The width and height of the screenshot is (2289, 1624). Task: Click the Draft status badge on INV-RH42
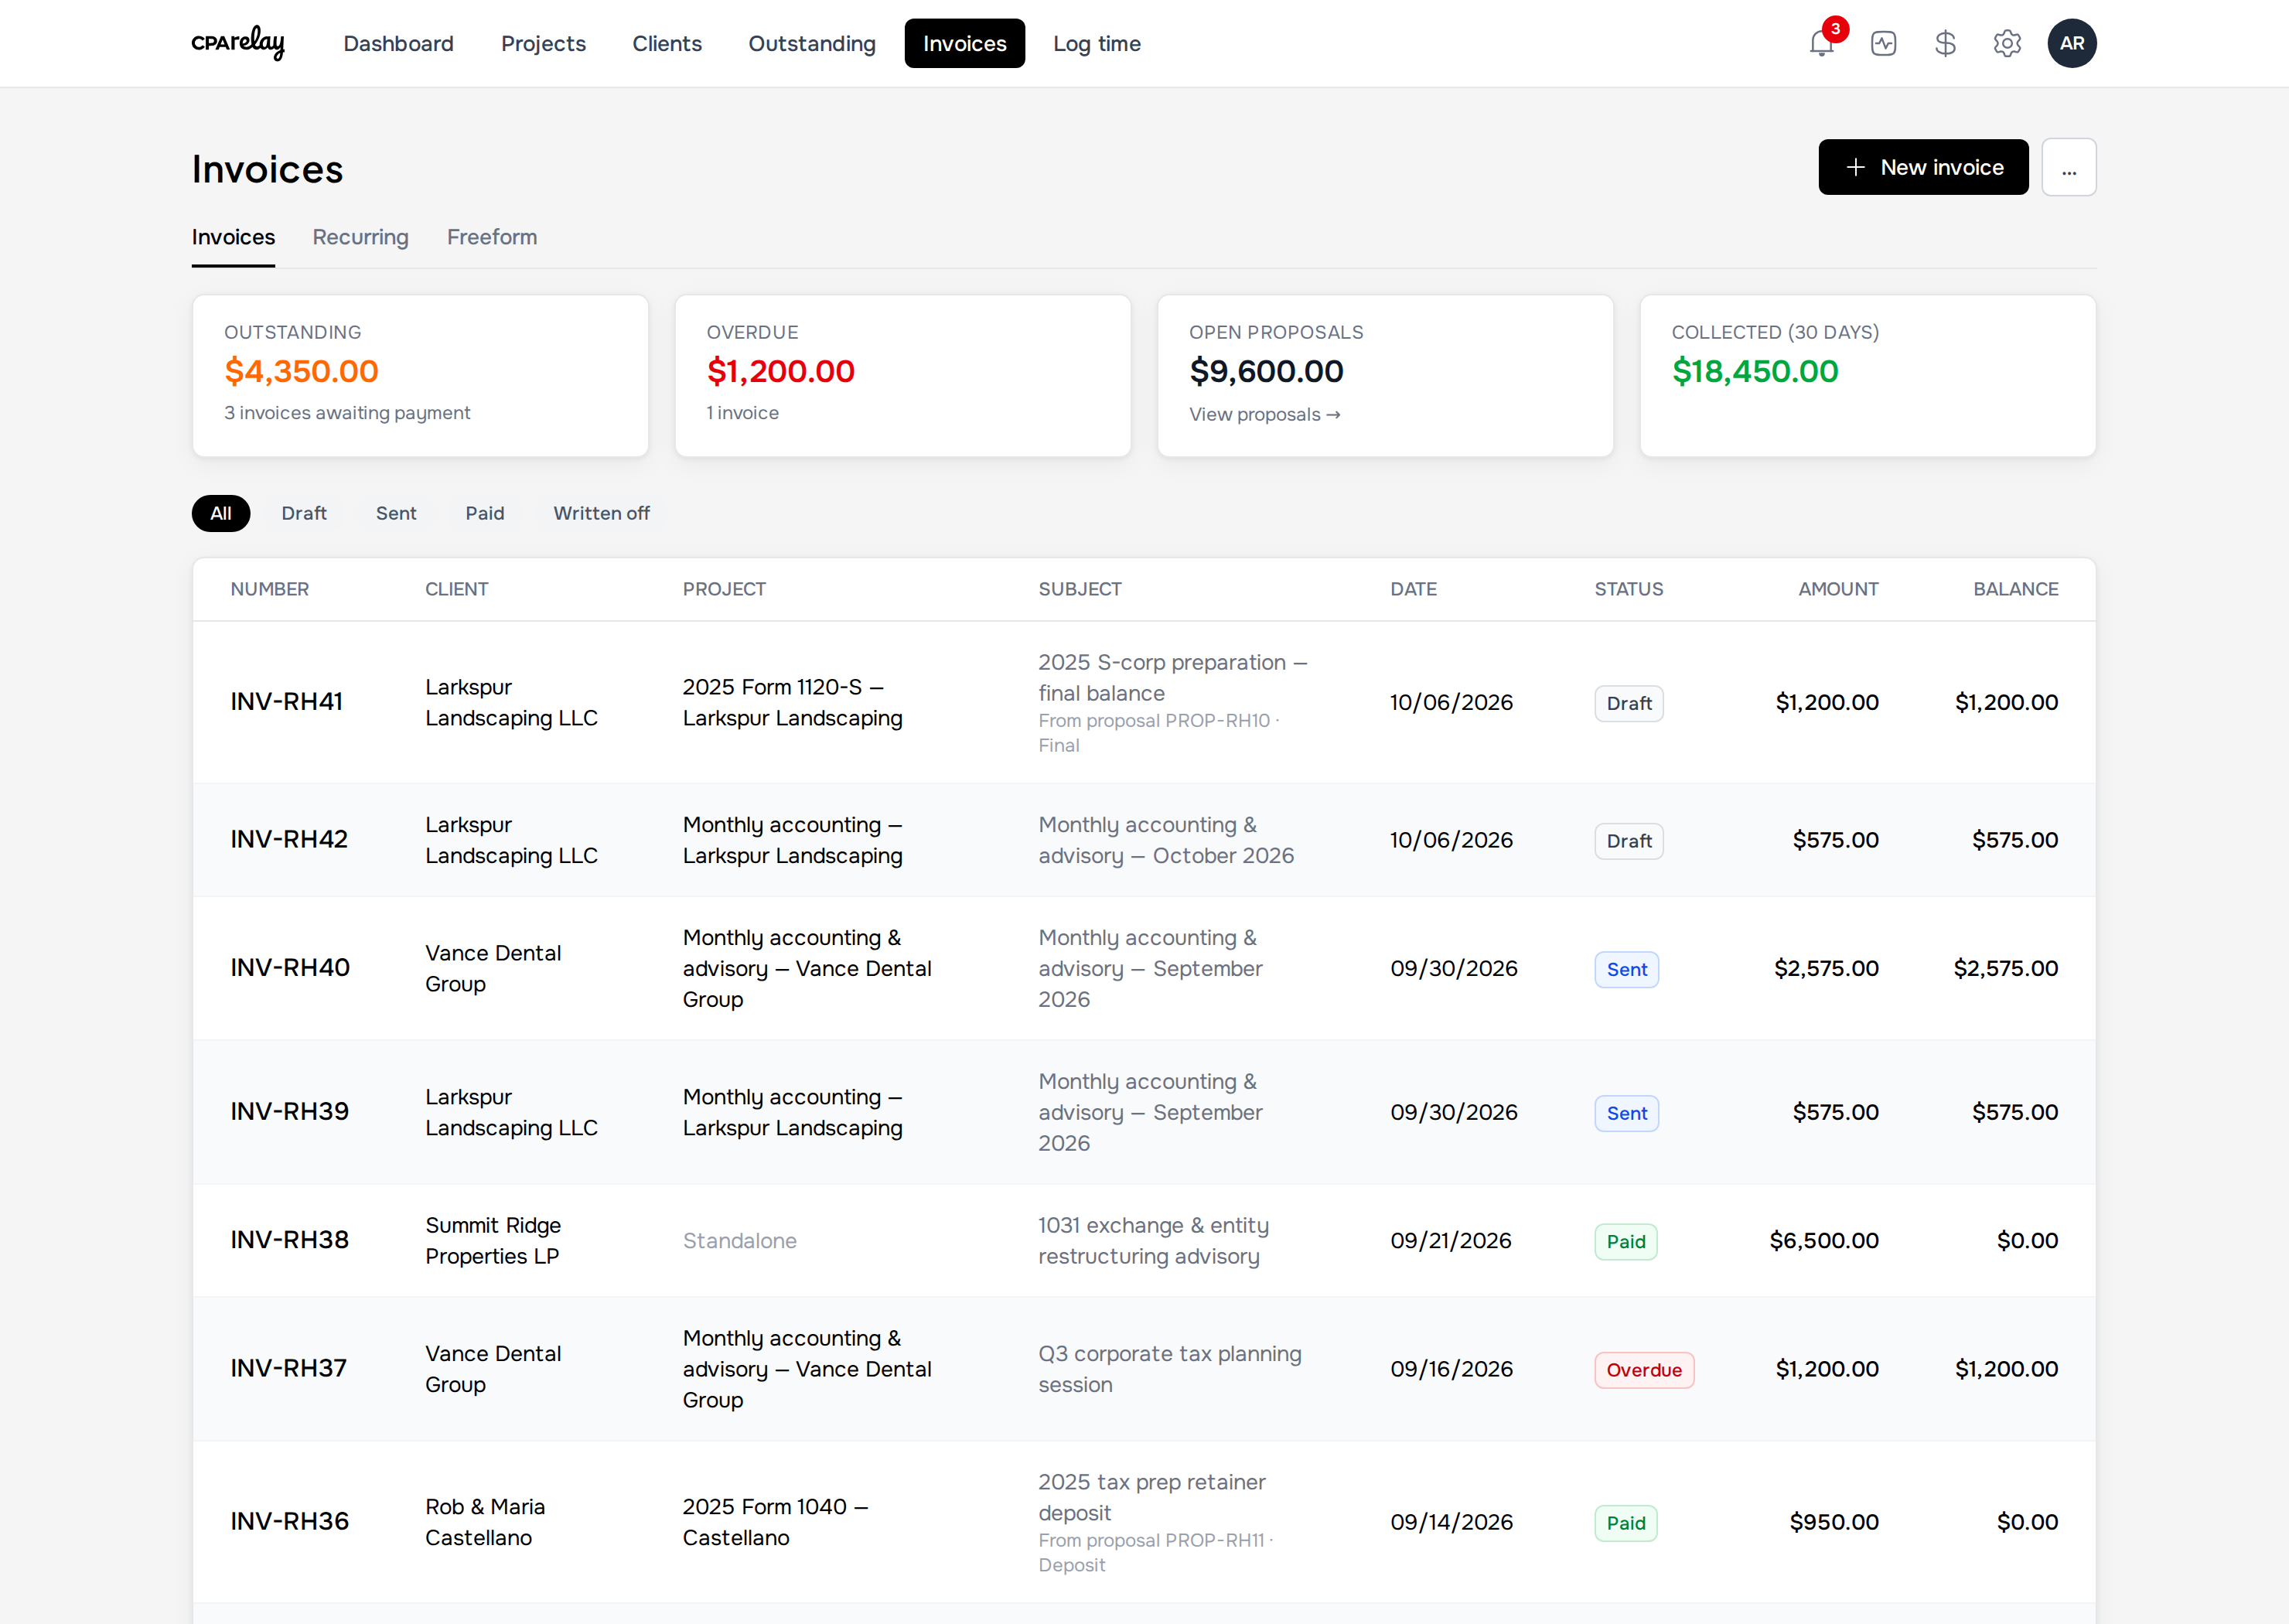click(x=1628, y=841)
